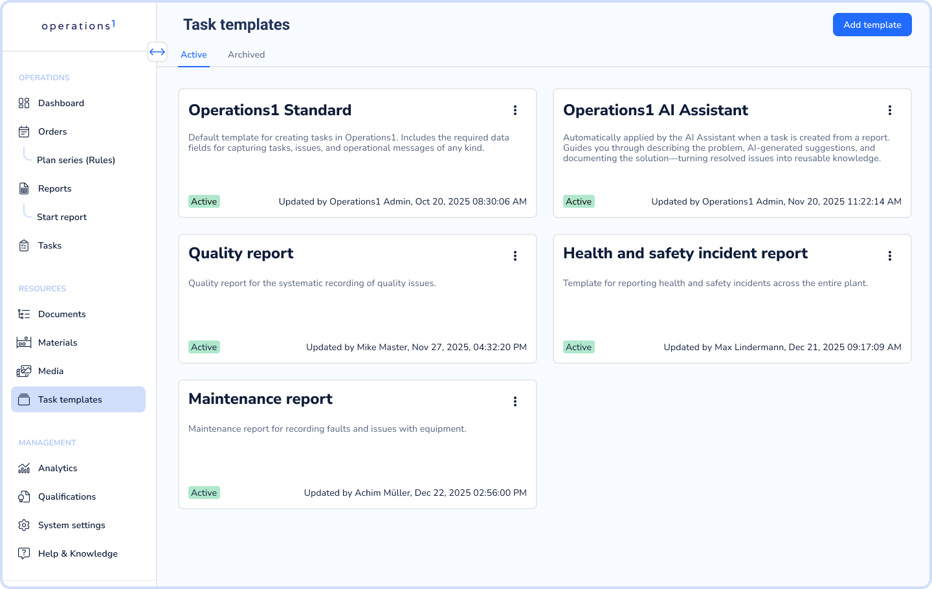Open options menu for Operations1 AI Assistant
The height and width of the screenshot is (589, 932).
(890, 110)
